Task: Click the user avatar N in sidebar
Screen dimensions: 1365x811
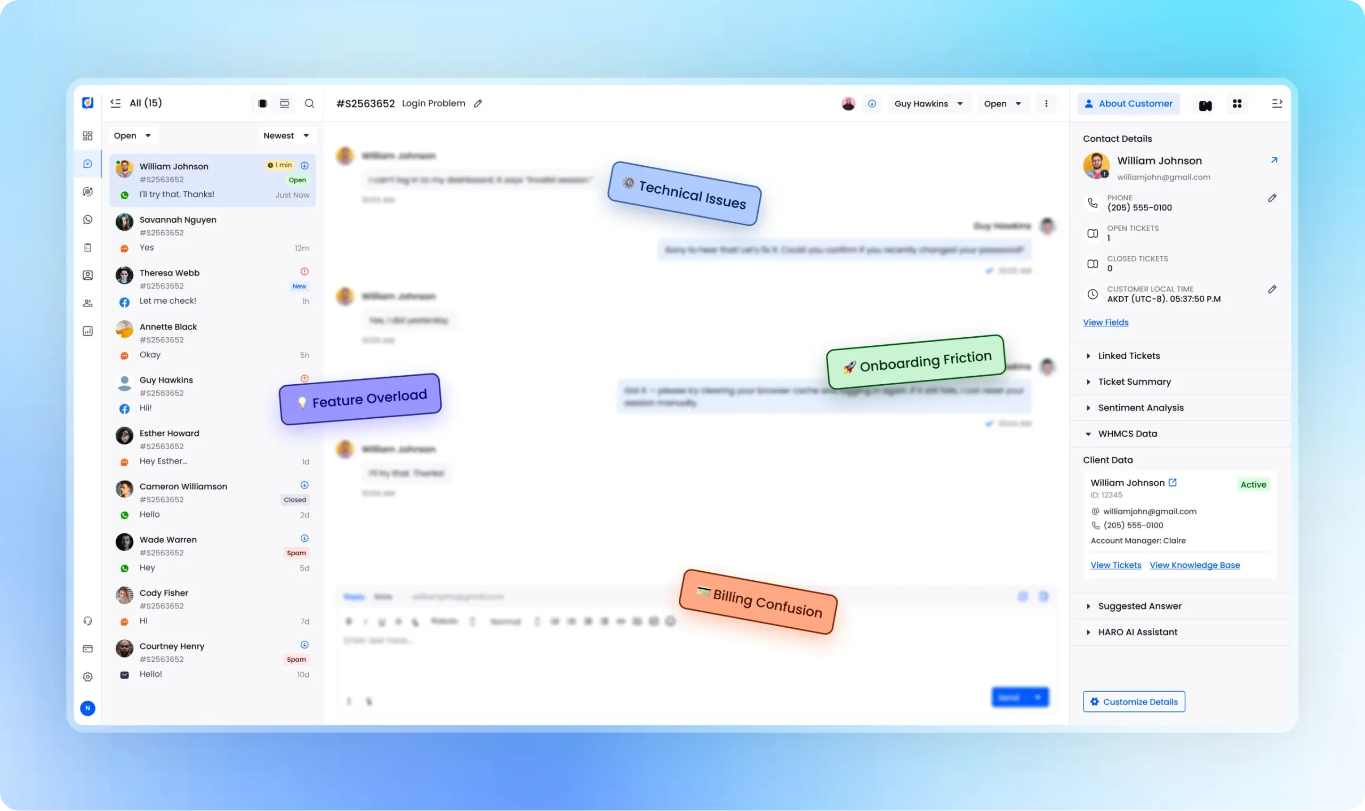Action: tap(87, 708)
